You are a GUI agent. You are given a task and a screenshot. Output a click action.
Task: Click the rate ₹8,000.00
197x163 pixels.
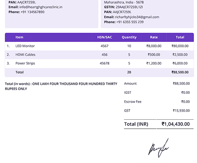tap(154, 46)
